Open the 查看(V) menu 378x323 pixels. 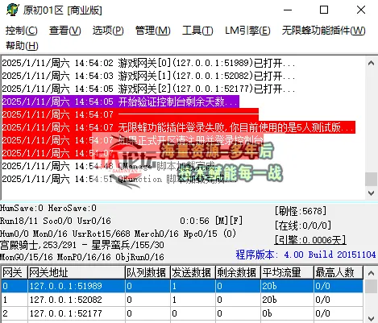click(64, 31)
